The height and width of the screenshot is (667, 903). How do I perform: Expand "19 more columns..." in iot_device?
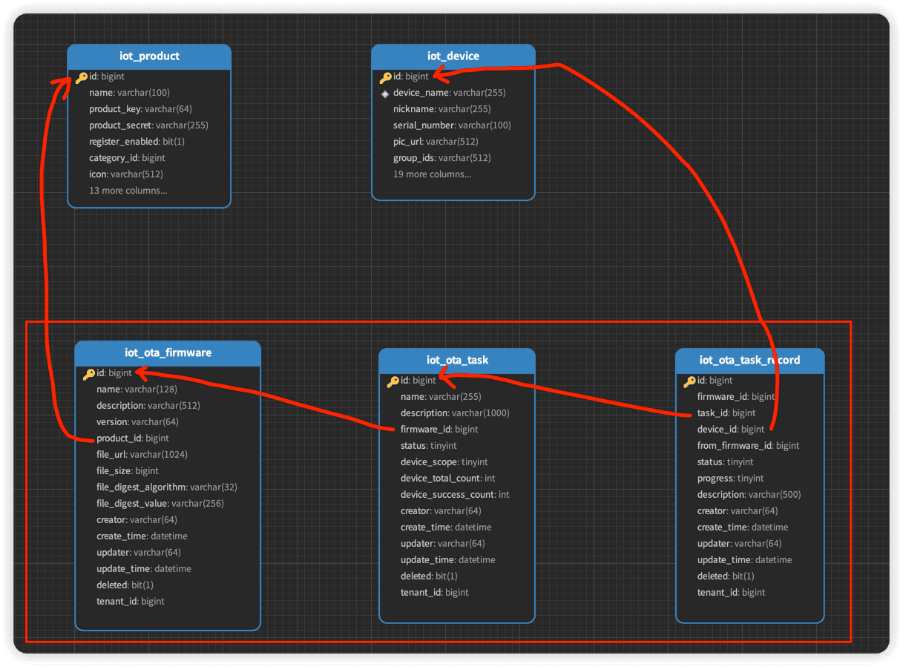(432, 174)
